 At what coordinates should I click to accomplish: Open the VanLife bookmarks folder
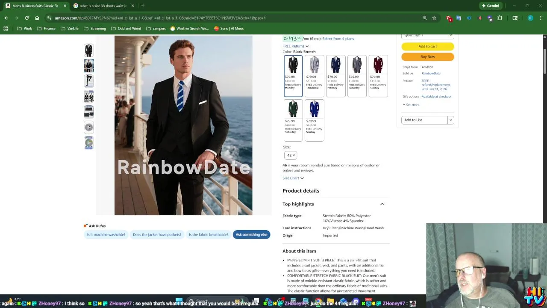(x=70, y=29)
